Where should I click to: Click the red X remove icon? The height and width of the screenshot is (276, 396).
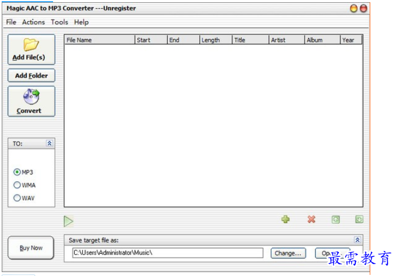pyautogui.click(x=312, y=219)
